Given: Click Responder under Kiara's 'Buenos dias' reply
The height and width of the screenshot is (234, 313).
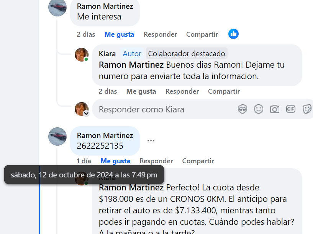Looking at the screenshot, I should click(182, 91).
